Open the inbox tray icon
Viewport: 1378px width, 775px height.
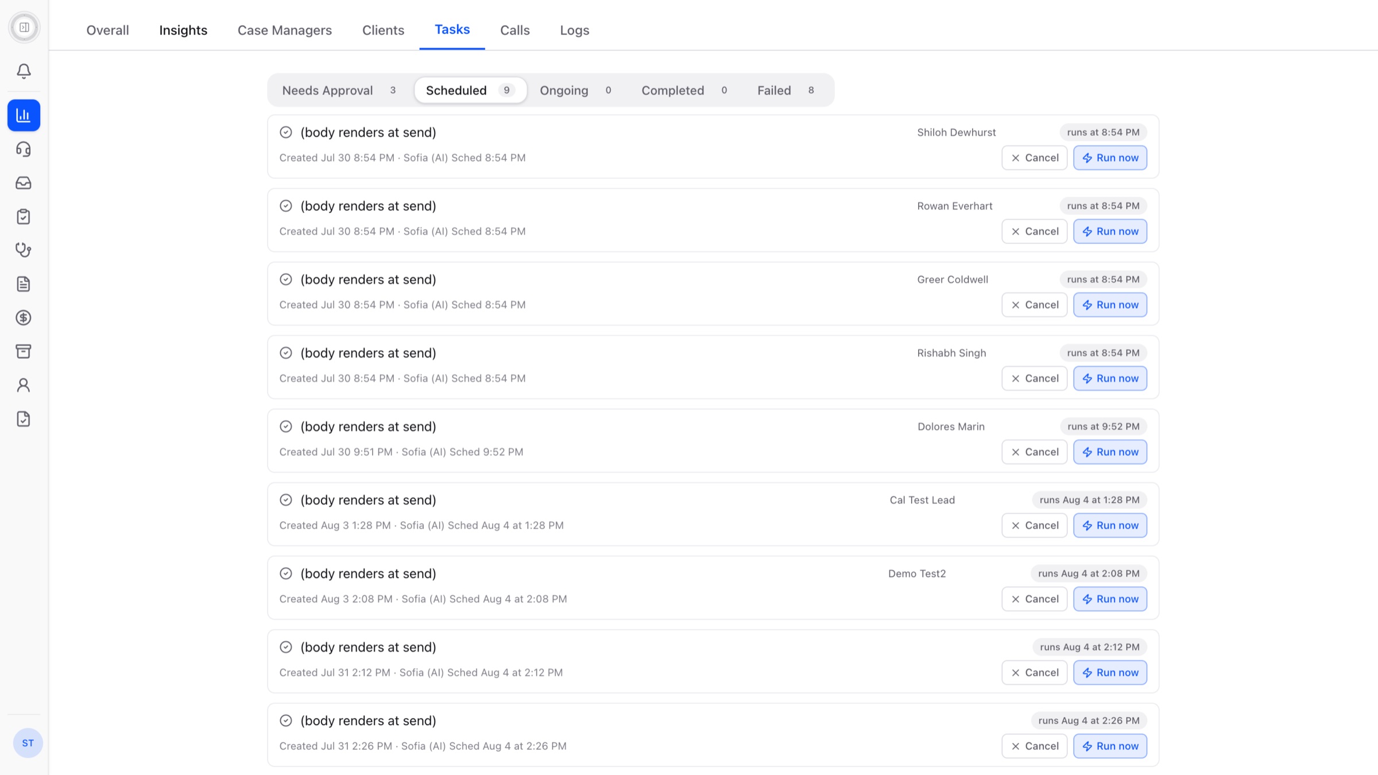pos(24,183)
